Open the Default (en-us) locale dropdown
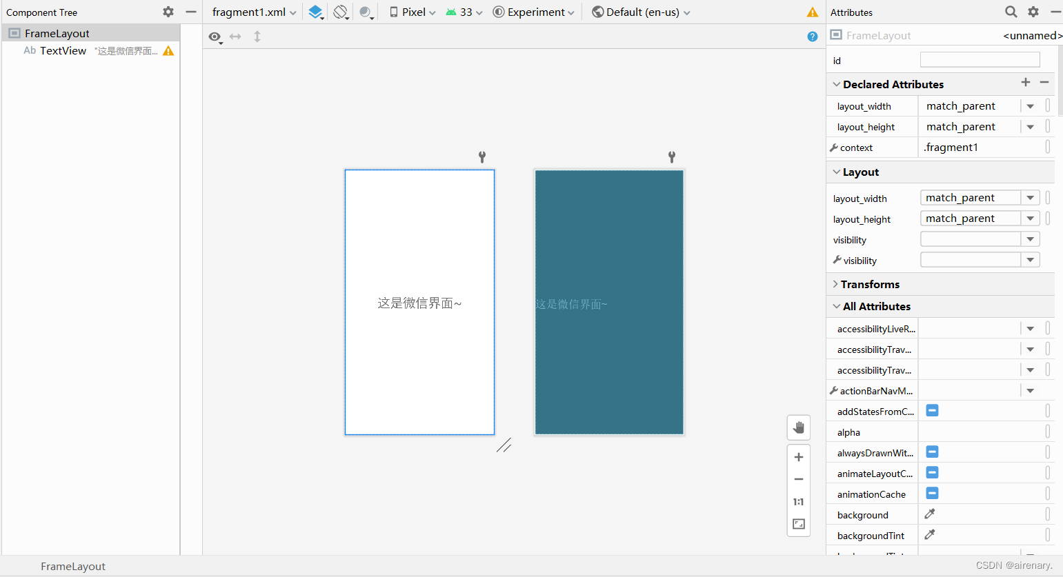 click(x=642, y=12)
